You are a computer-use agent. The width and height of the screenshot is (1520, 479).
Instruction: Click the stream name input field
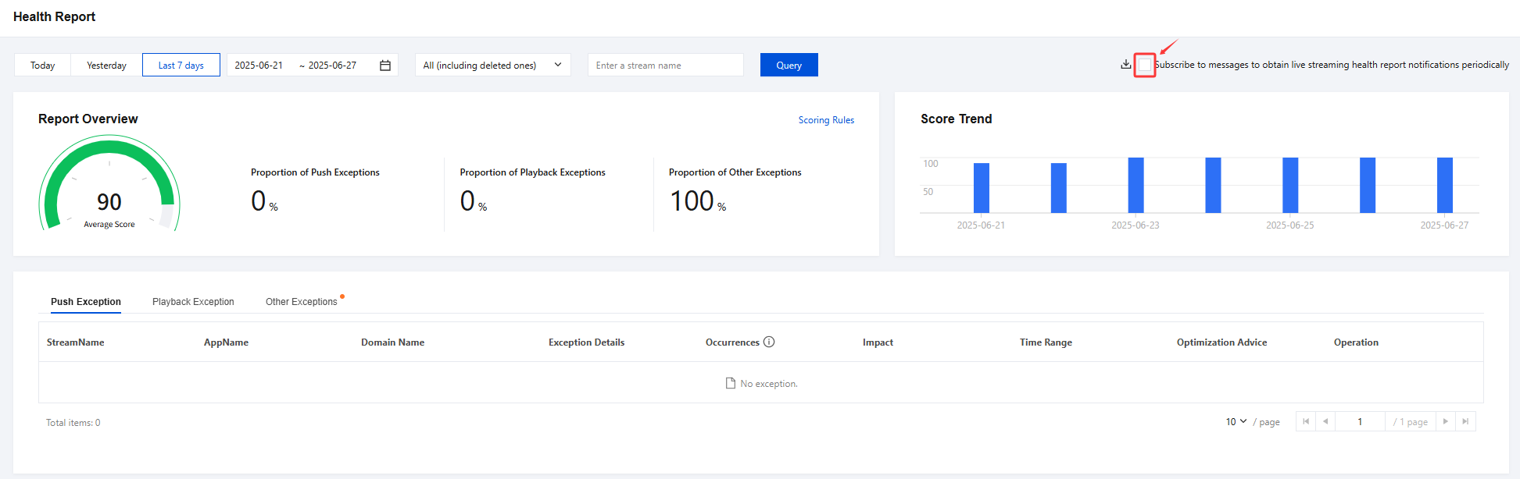click(665, 66)
